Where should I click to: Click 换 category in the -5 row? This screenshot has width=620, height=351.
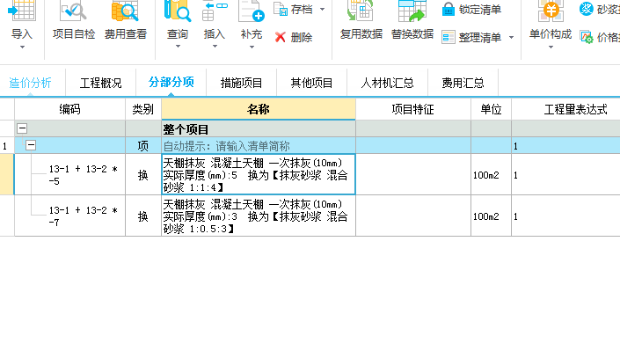pos(143,175)
